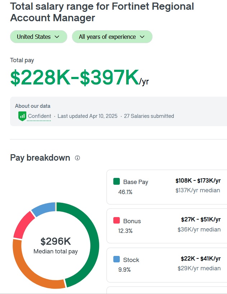Click the underlined Confident label

coord(39,116)
